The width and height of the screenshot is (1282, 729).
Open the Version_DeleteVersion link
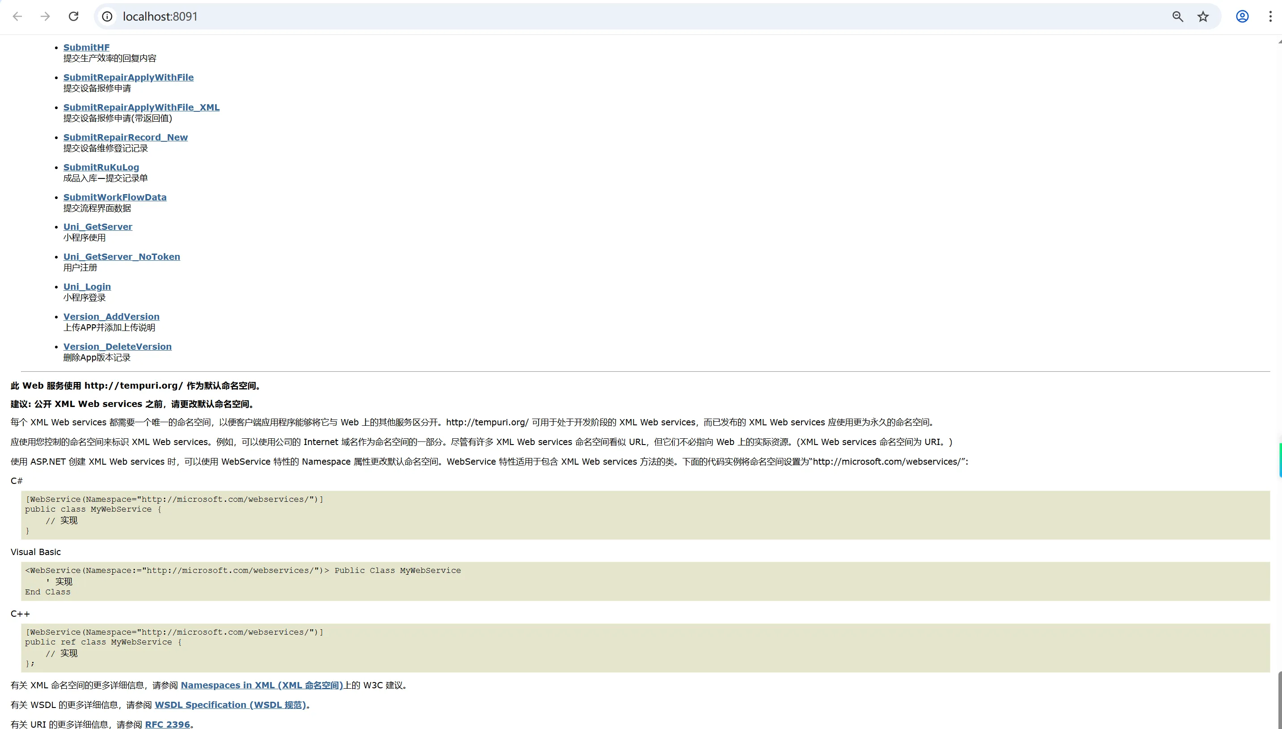[x=117, y=347]
